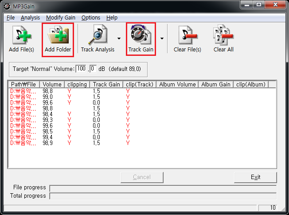
Task: Open the Options menu
Action: tap(91, 18)
